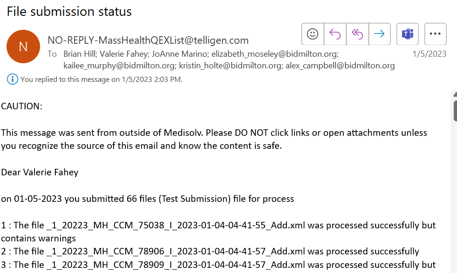This screenshot has height=273, width=457.
Task: Select recipient JoAnne Marino
Action: click(x=180, y=54)
